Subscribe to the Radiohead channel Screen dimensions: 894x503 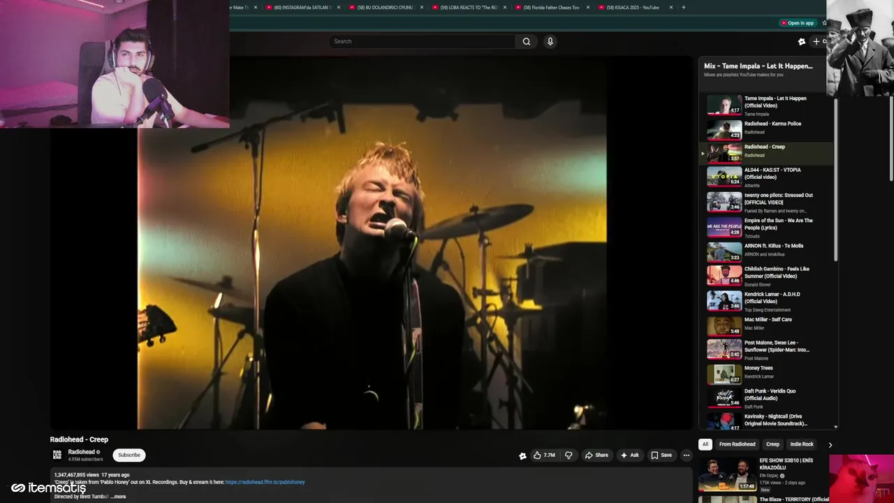click(x=129, y=455)
